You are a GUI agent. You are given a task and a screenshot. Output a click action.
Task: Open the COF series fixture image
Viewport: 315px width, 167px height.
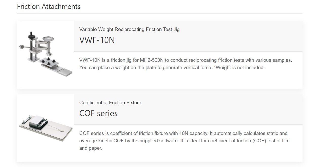46,128
